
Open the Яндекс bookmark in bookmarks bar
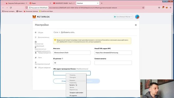(x=19, y=11)
